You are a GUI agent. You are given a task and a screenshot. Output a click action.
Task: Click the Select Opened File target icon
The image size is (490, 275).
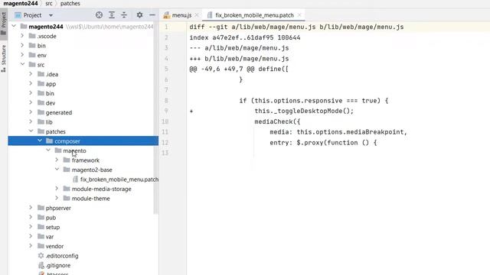click(x=99, y=15)
